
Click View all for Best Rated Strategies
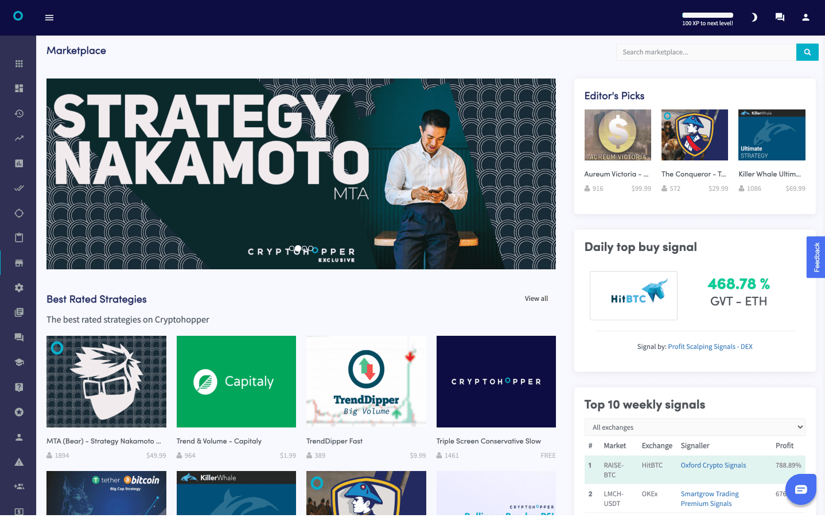click(536, 299)
